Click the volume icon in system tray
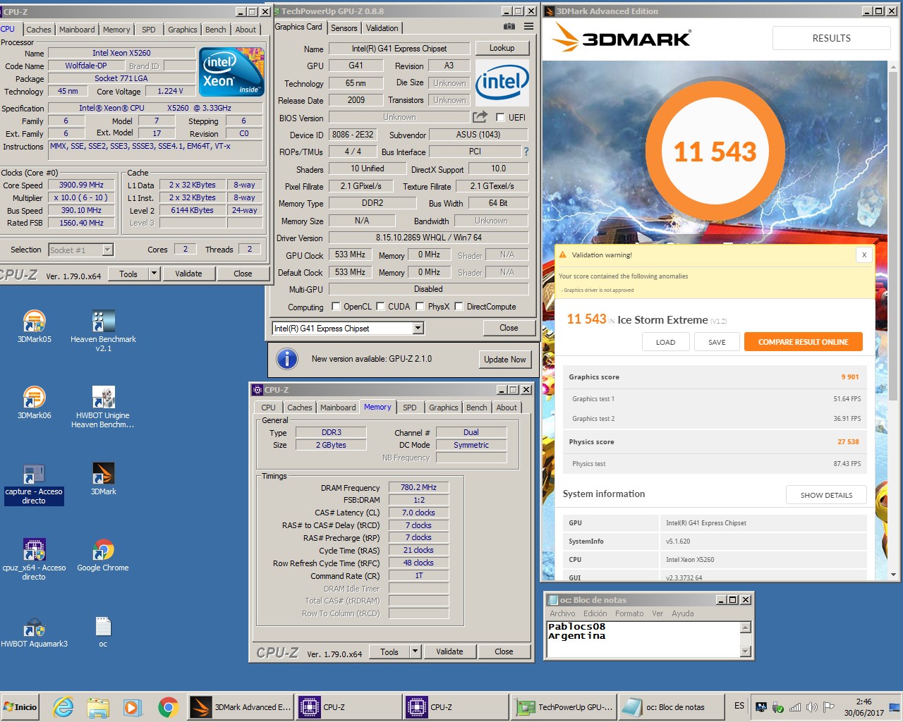Screen dimensions: 903x722 [812, 707]
